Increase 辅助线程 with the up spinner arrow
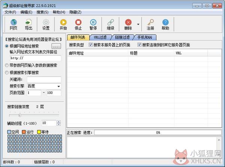Viewport: 225px width, 167px height. click(58, 122)
